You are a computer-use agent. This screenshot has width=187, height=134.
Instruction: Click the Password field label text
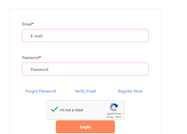coord(31,58)
